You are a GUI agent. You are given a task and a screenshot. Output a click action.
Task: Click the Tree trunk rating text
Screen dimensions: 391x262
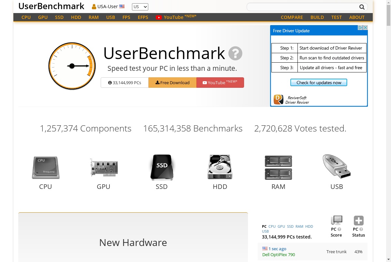coord(337,252)
